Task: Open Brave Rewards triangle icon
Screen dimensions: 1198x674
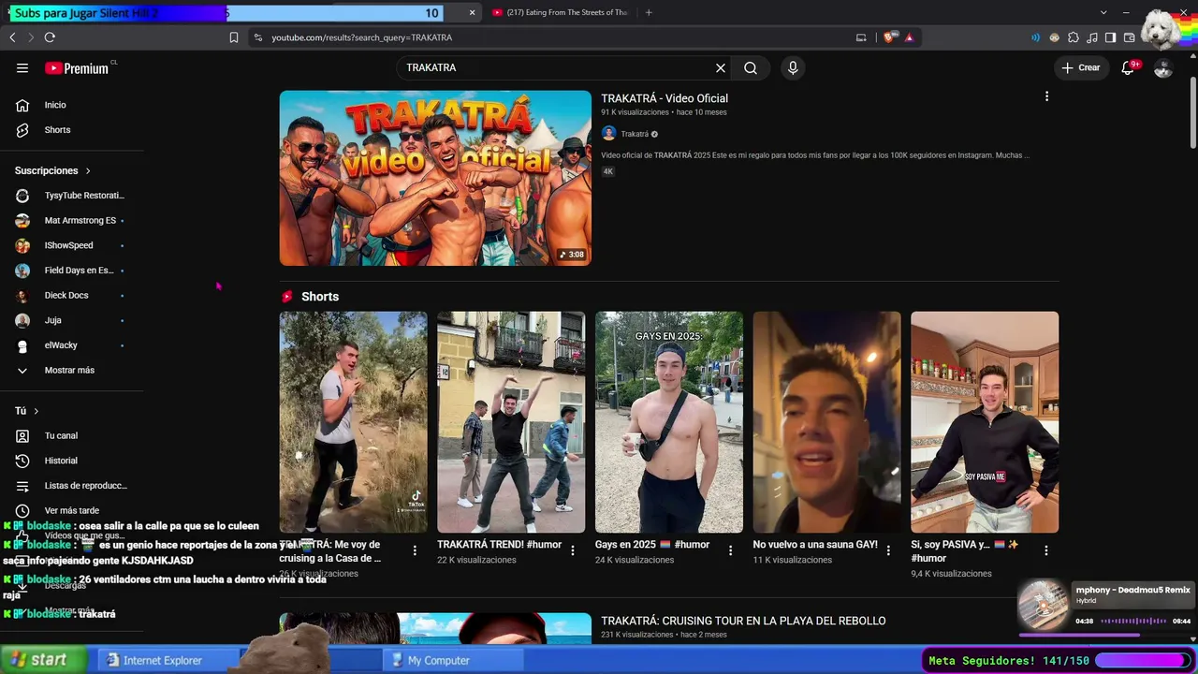Action: [x=909, y=37]
